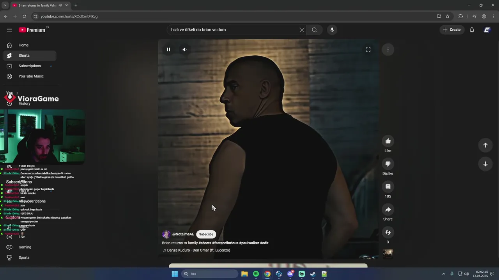The height and width of the screenshot is (280, 499).
Task: Subscribe to @NotaimeAE
Action: (206, 234)
